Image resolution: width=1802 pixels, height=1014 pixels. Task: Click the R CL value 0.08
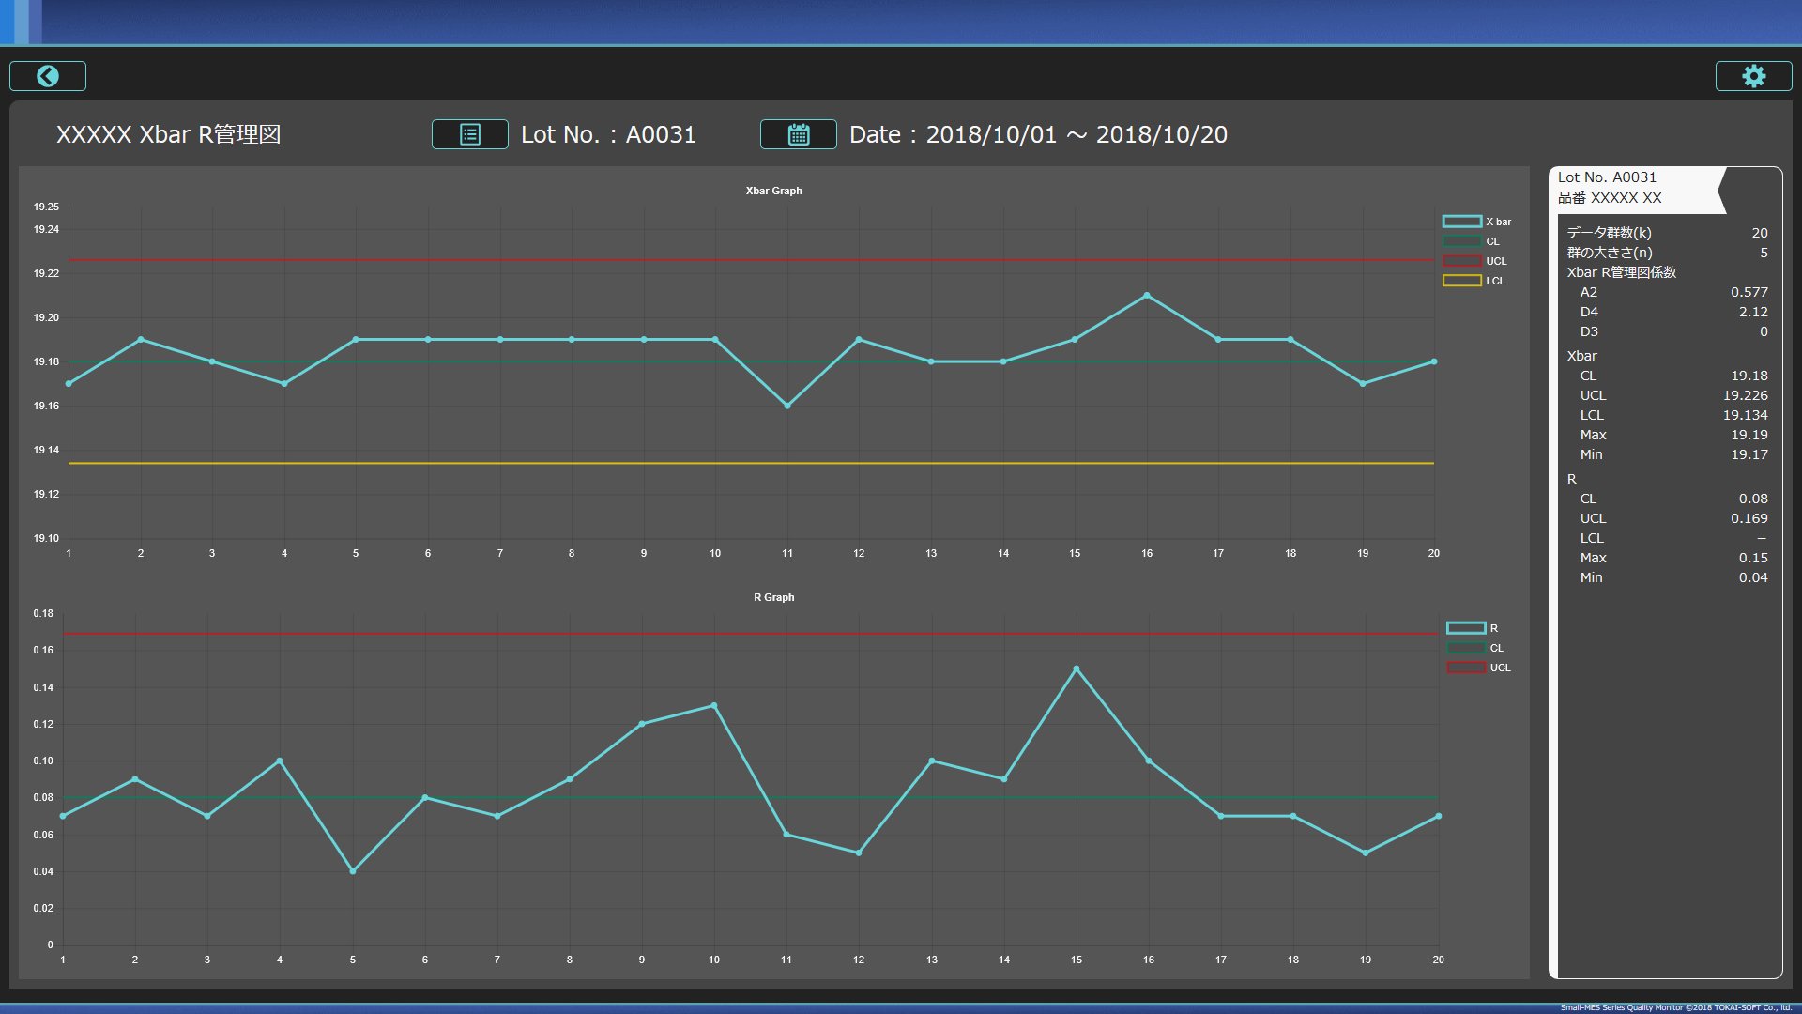[1753, 499]
